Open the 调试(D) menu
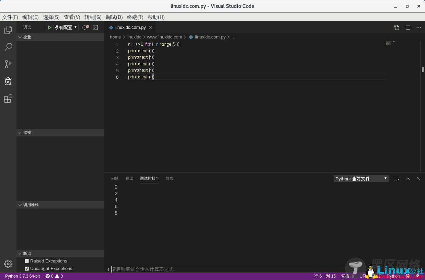This screenshot has height=280, width=425. pos(114,17)
